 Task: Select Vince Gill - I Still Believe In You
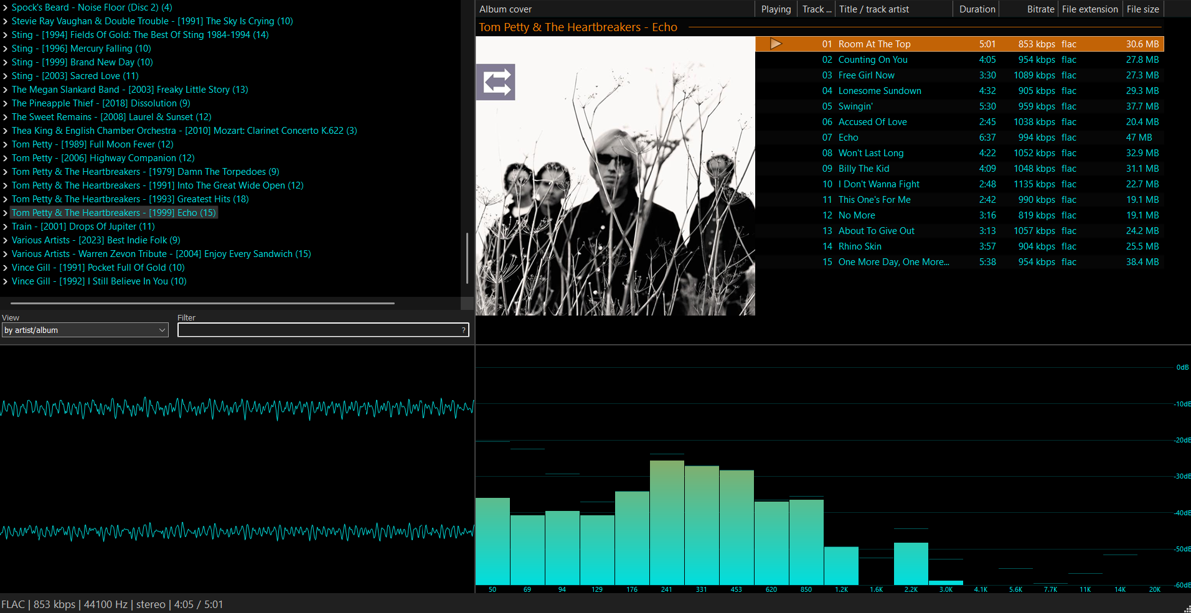pos(99,281)
